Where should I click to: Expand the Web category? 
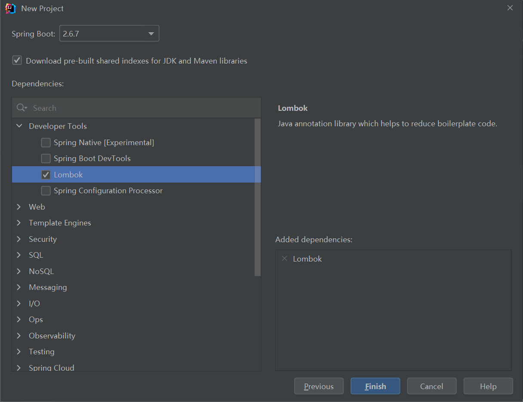[19, 207]
